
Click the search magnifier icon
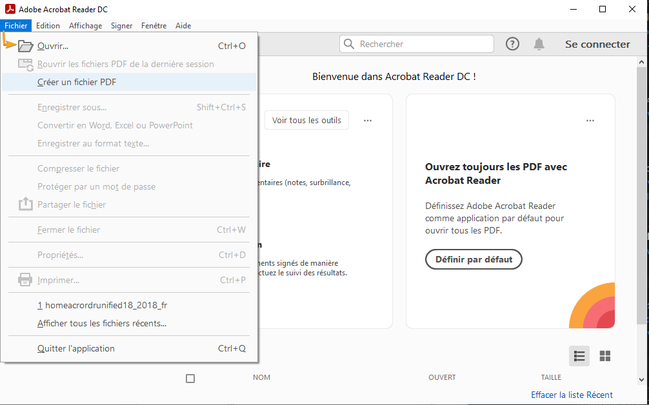click(349, 44)
